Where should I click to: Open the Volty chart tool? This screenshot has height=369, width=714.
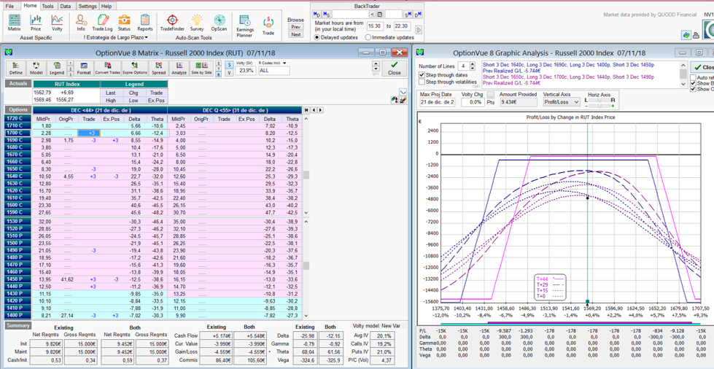click(x=57, y=23)
